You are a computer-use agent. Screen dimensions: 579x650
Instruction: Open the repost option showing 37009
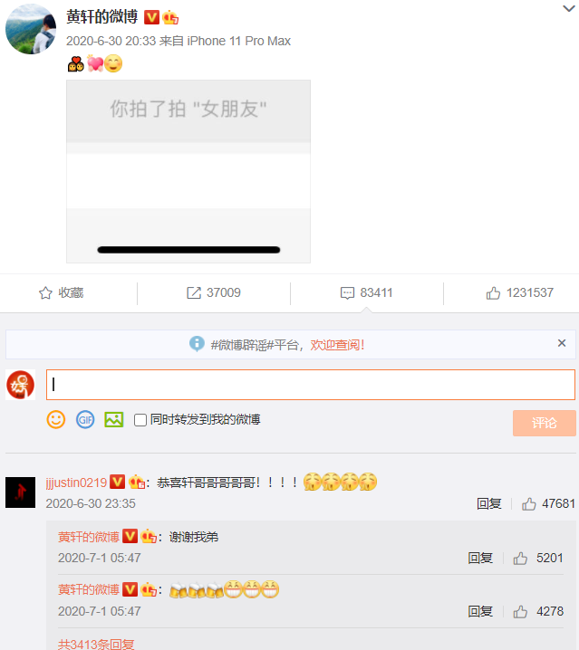pos(213,292)
